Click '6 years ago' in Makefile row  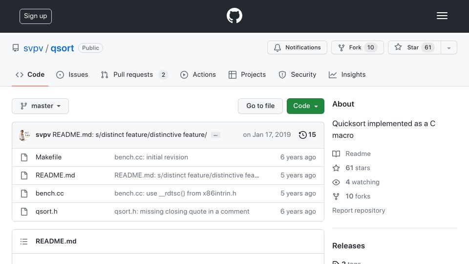[x=298, y=157]
